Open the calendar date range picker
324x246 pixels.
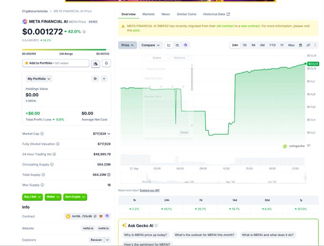pos(301,45)
